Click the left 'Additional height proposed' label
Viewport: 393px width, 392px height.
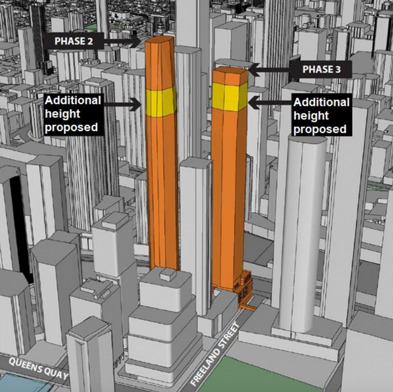pyautogui.click(x=73, y=114)
